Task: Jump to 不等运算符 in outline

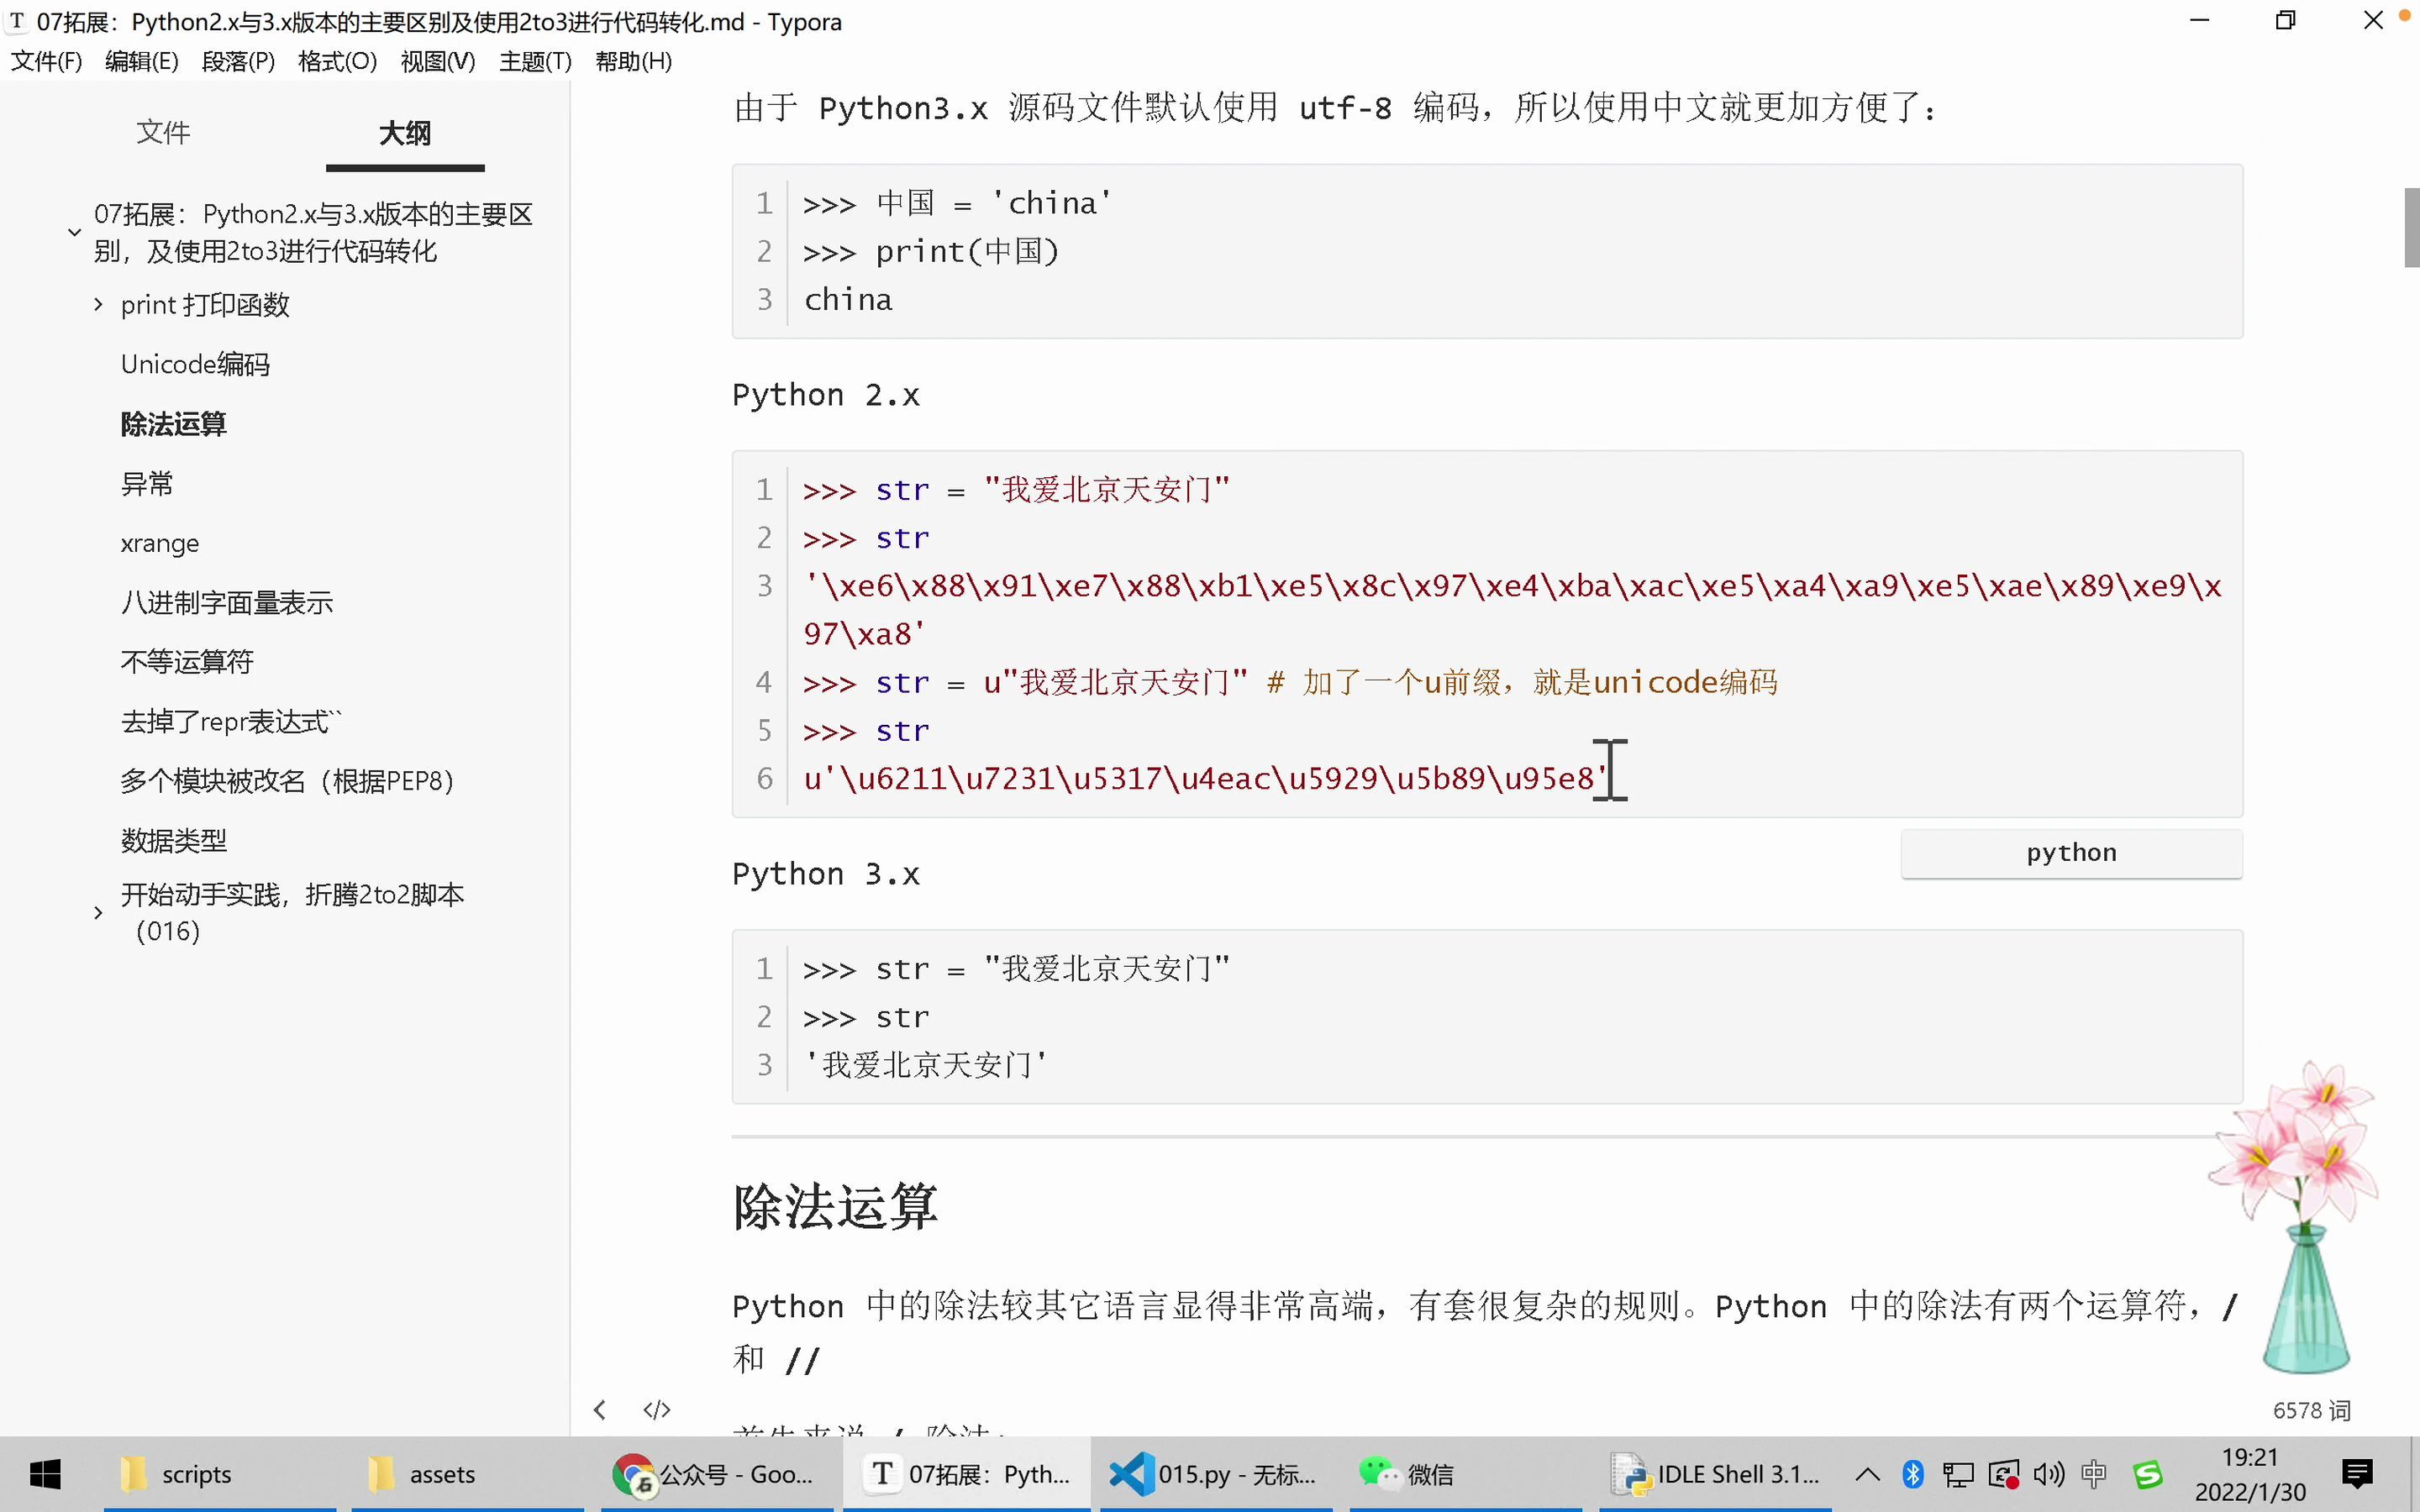Action: pyautogui.click(x=187, y=661)
